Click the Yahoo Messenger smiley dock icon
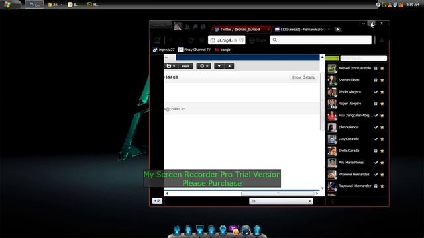The image size is (424, 238). tap(235, 230)
